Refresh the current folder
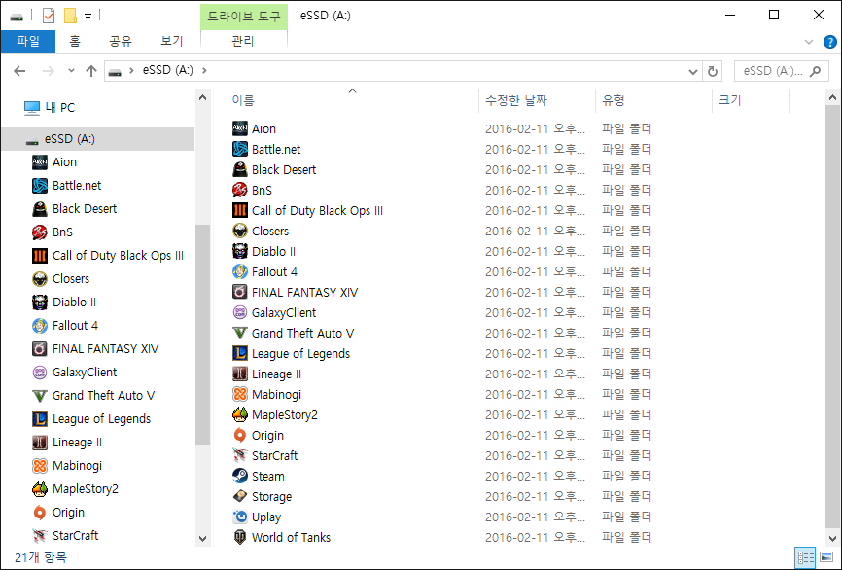Viewport: 842px width, 570px height. click(x=713, y=71)
